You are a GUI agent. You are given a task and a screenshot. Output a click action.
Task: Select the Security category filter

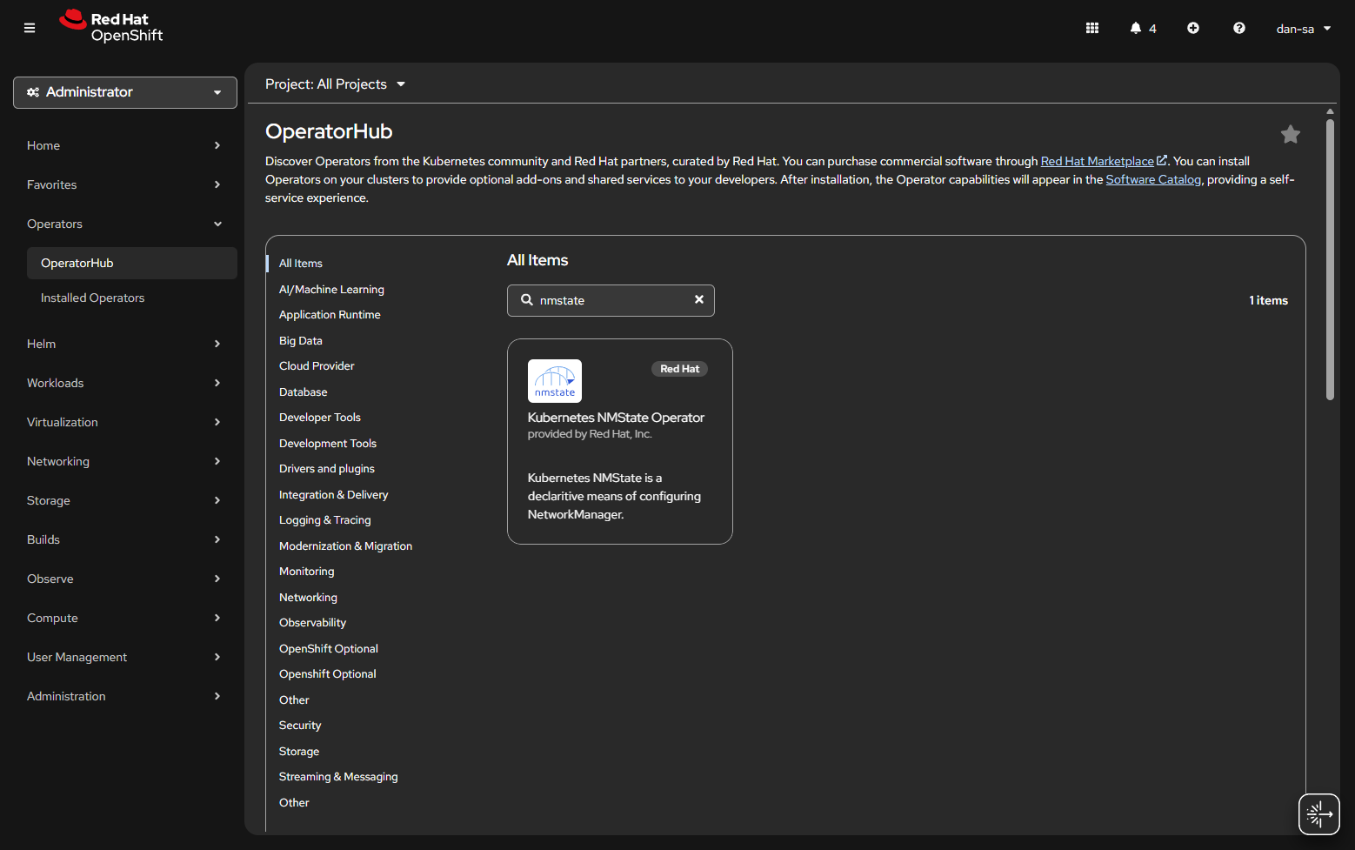(x=300, y=726)
